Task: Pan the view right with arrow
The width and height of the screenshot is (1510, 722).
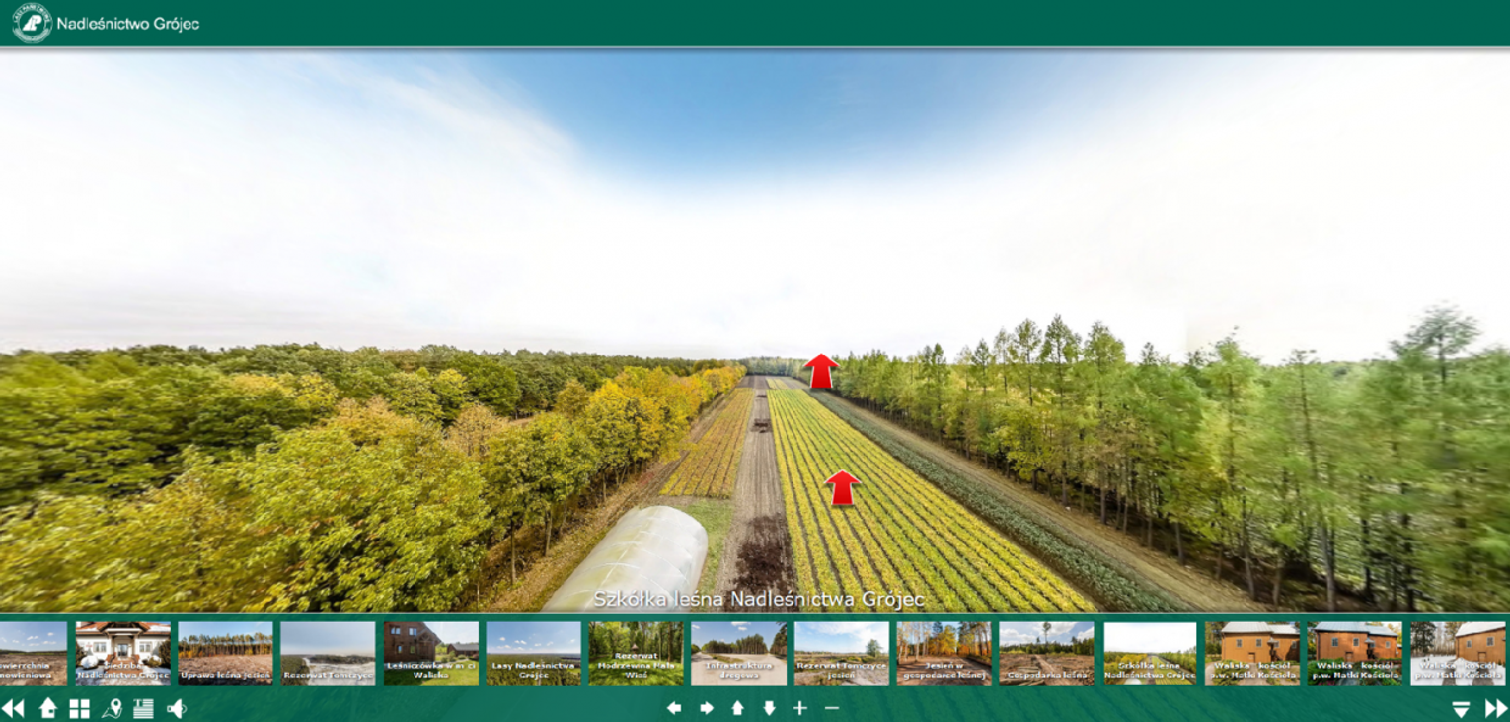Action: pos(707,708)
